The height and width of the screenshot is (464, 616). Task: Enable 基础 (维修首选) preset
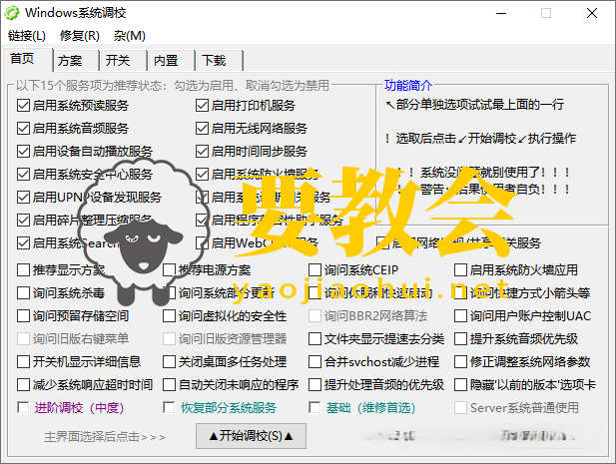pos(315,408)
